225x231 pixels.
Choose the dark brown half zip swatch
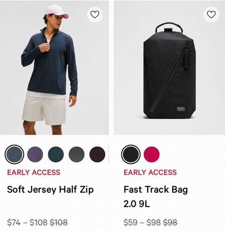tap(97, 154)
